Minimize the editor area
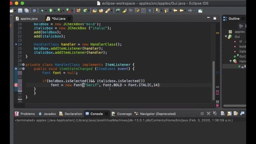 click(x=208, y=18)
